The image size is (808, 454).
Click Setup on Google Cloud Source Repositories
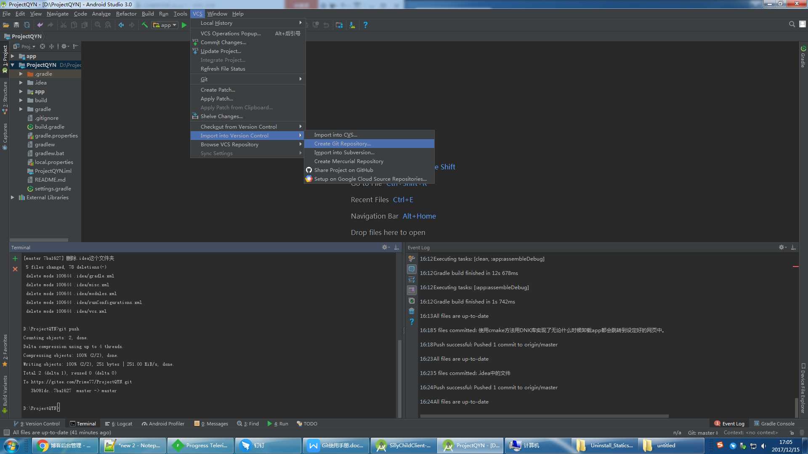click(x=370, y=179)
